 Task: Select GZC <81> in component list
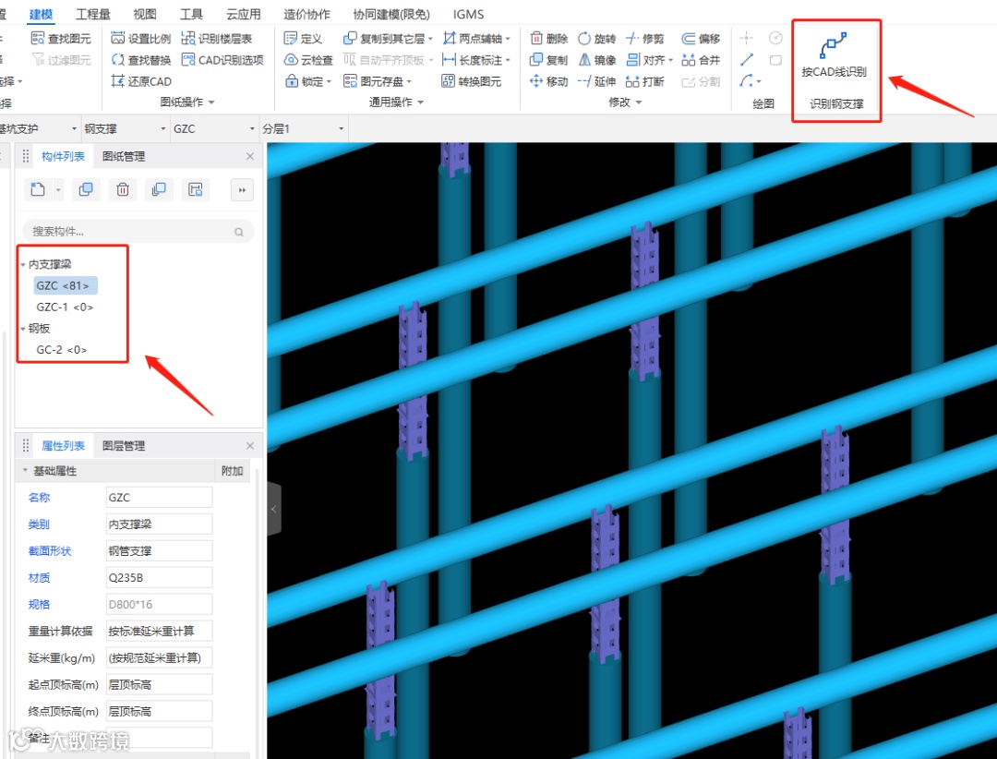[x=66, y=285]
